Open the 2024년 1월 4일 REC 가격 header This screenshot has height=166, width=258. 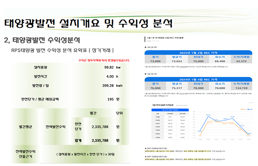click(198, 79)
